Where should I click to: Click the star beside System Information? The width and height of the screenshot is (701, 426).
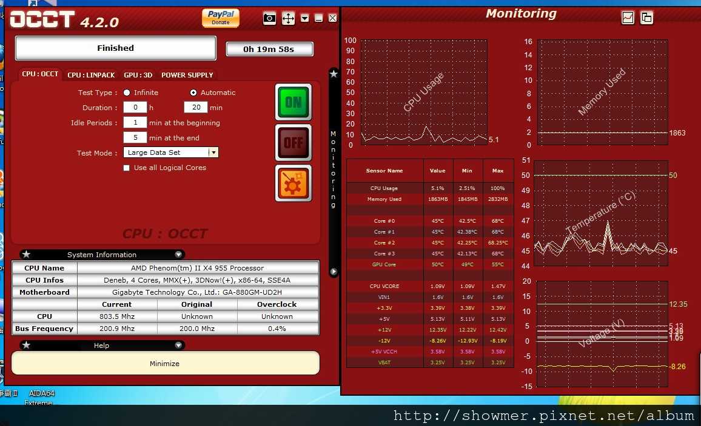coord(26,254)
